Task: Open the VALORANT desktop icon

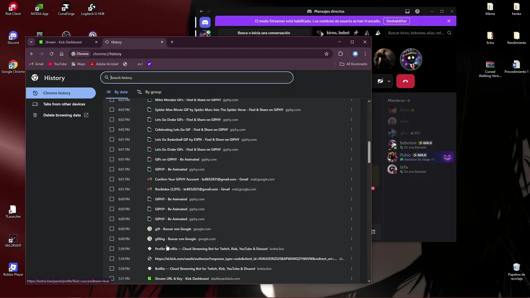Action: click(x=13, y=240)
